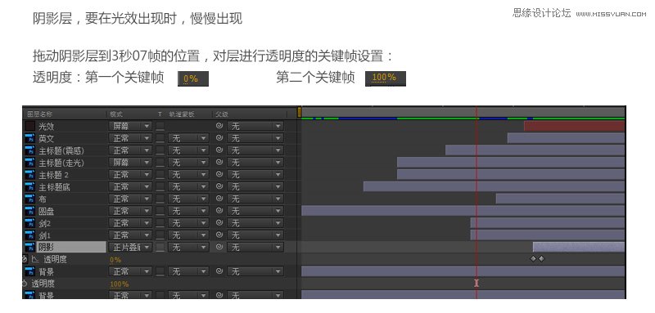Toggle preserve transparency T box for 主标题底
The height and width of the screenshot is (313, 655).
tap(160, 186)
